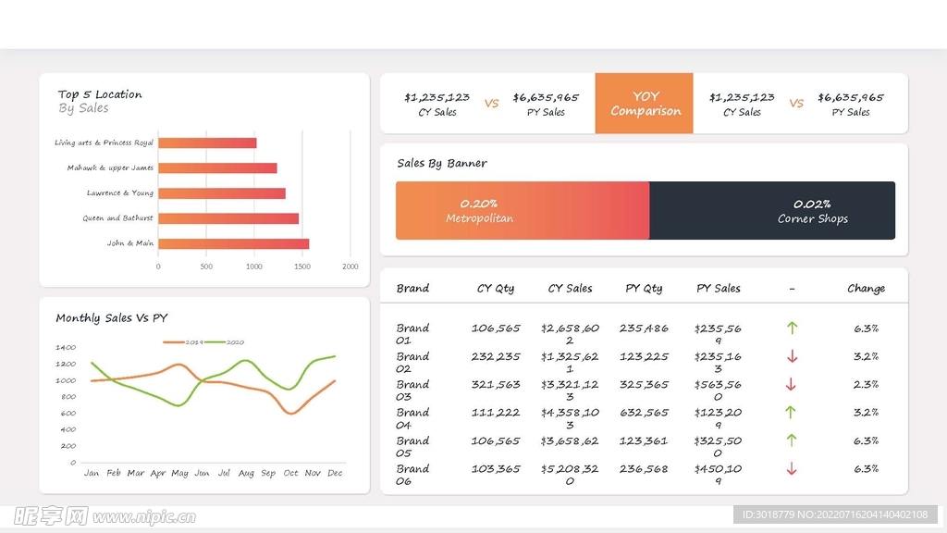947x533 pixels.
Task: Select the Metropolitan banner segment
Action: [x=523, y=211]
